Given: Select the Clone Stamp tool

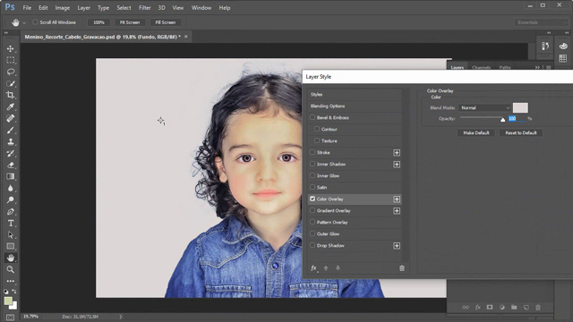Looking at the screenshot, I should coord(10,141).
